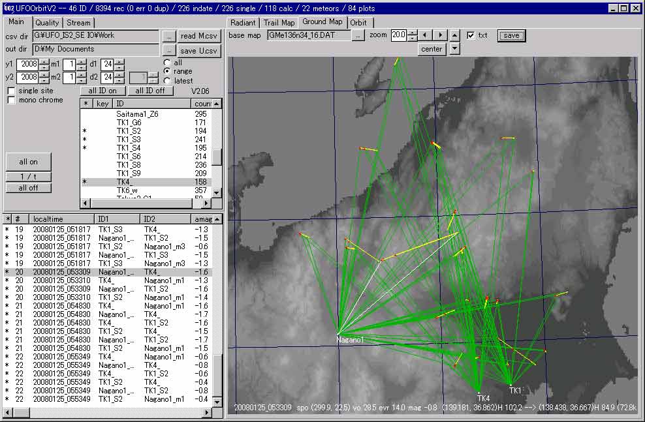Open the Quality tab
The image size is (645, 422).
(47, 23)
